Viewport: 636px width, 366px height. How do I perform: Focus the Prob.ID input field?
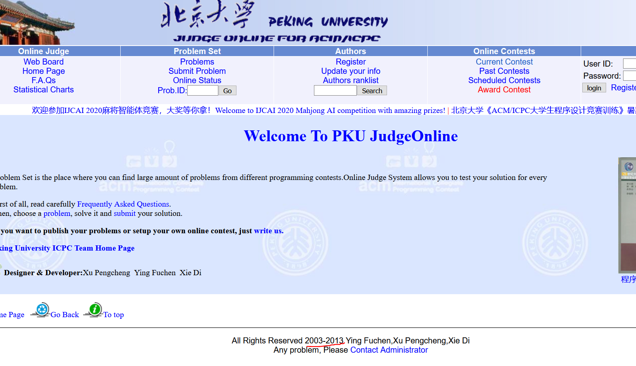click(x=203, y=91)
